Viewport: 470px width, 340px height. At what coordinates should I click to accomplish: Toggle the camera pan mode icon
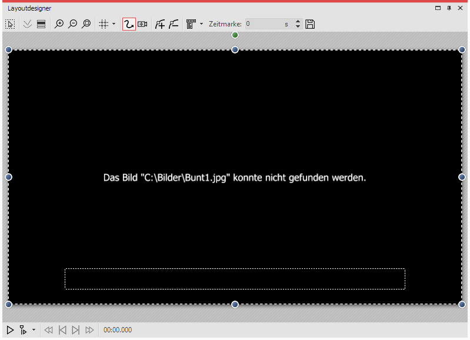point(142,24)
